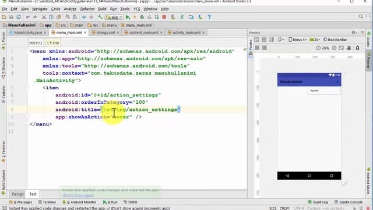Click the Search Everywhere magnifier icon
Image resolution: width=373 pixels, height=210 pixels.
361,16
